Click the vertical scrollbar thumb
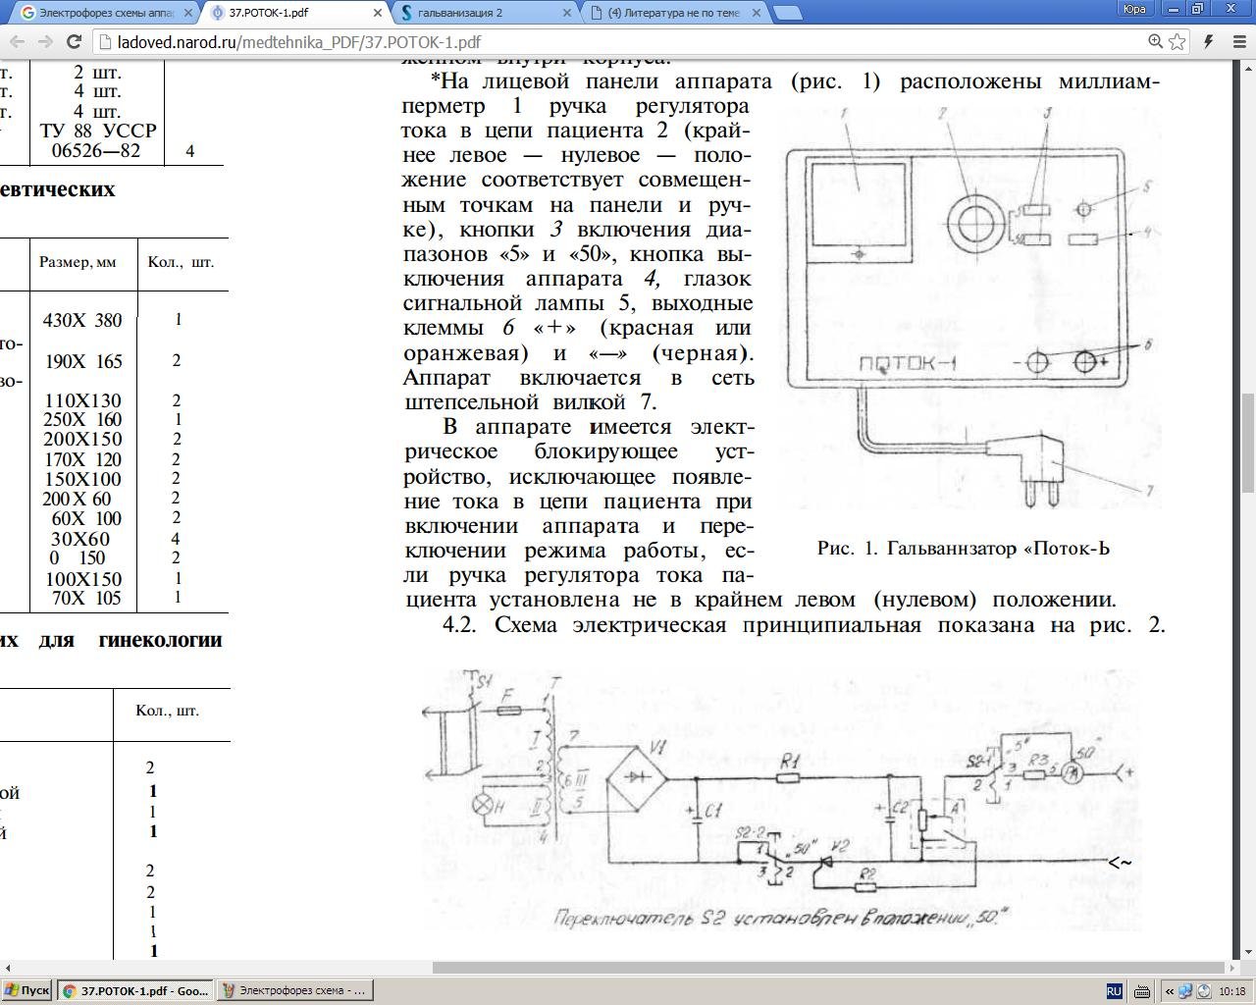The image size is (1256, 1005). [x=1247, y=446]
